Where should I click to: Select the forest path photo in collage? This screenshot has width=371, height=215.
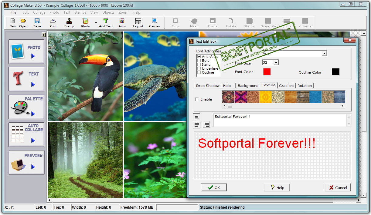tap(85, 160)
